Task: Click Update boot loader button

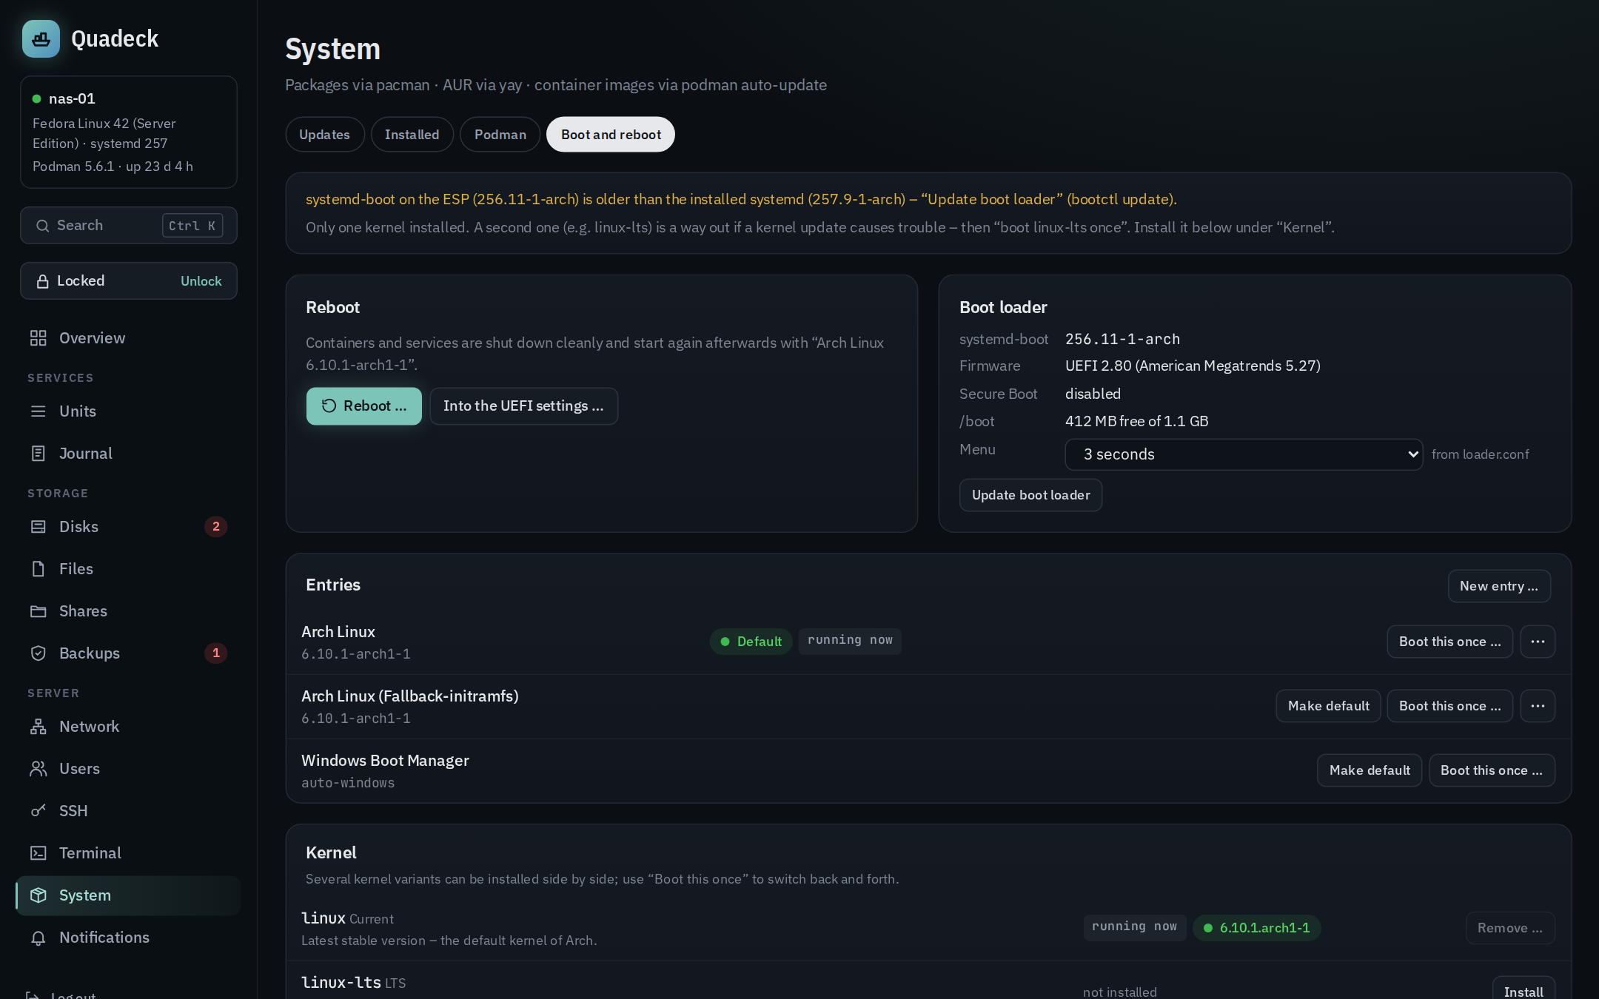Action: click(1031, 495)
